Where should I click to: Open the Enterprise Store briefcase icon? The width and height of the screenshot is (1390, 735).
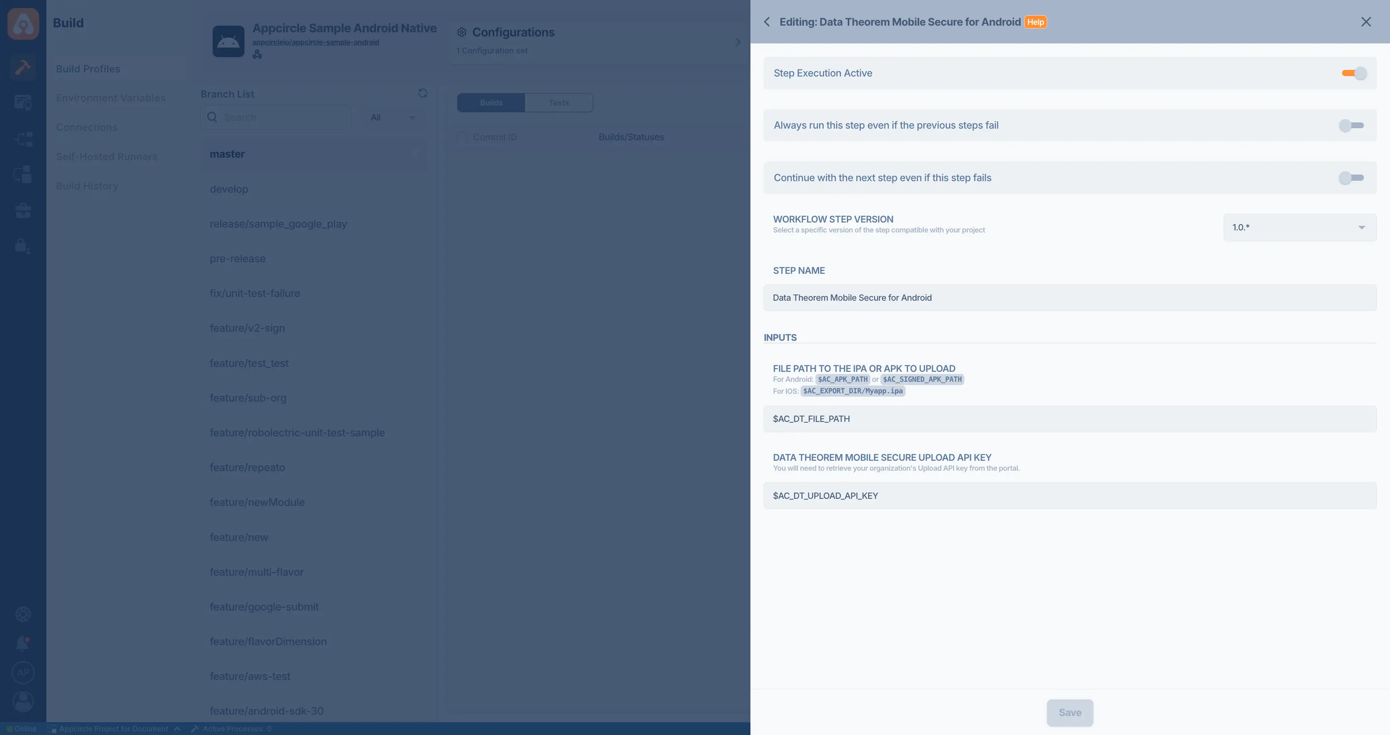tap(23, 210)
